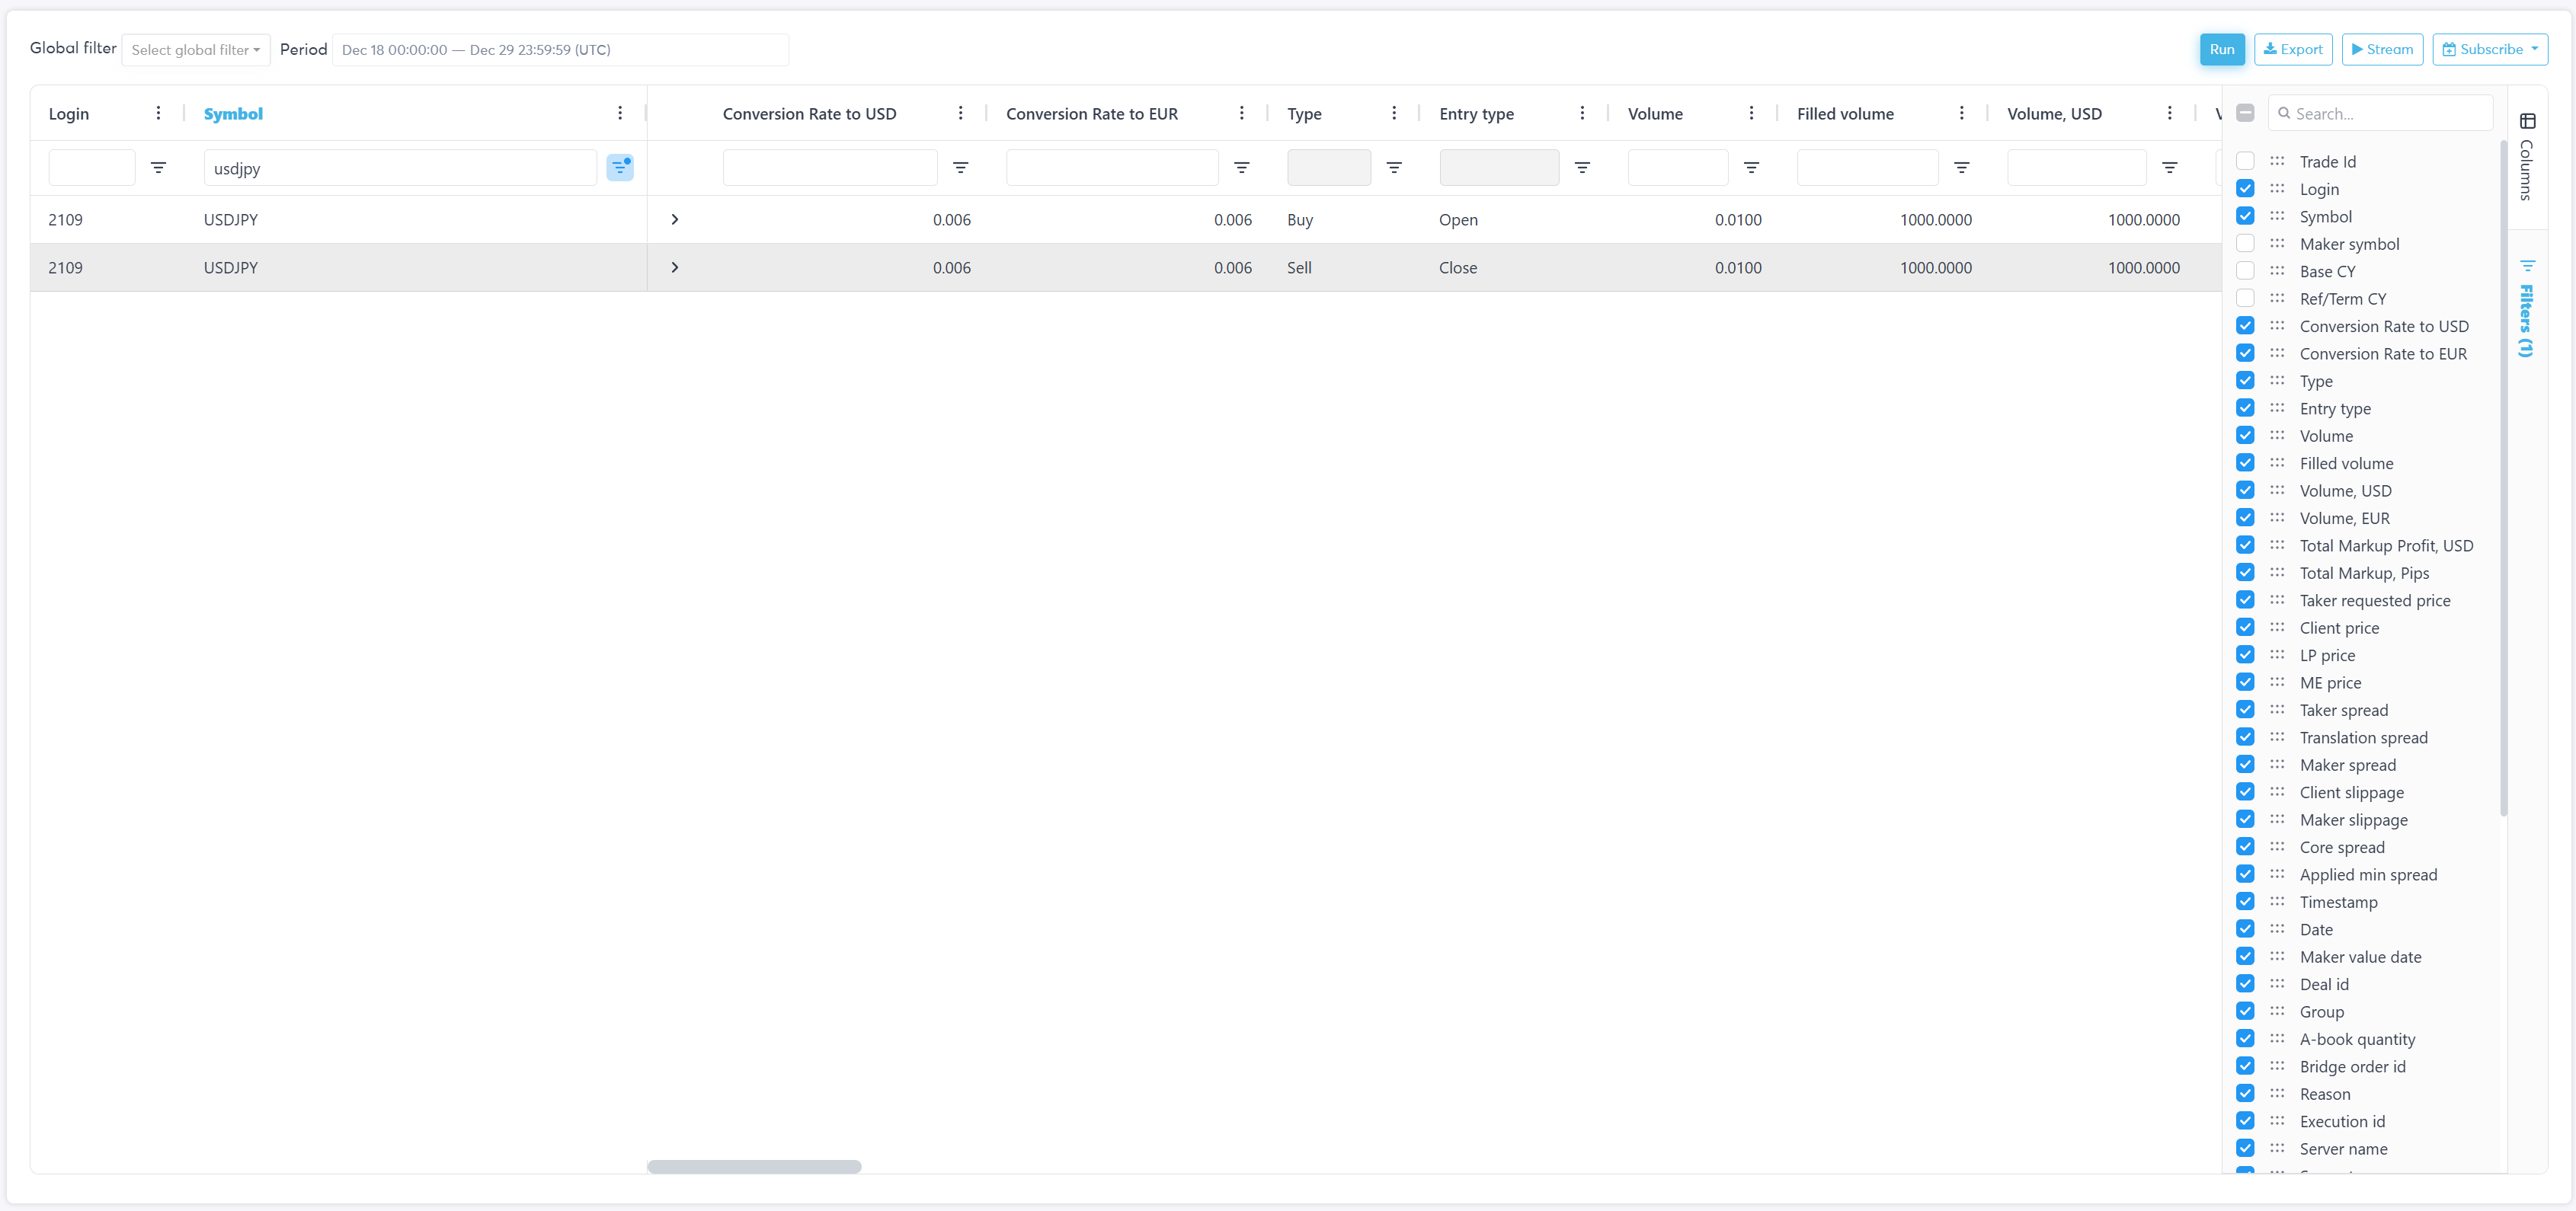Open the Login column filter icon
This screenshot has width=2576, height=1211.
coord(158,167)
